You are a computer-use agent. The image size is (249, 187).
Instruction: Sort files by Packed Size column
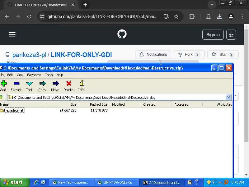click(x=94, y=104)
